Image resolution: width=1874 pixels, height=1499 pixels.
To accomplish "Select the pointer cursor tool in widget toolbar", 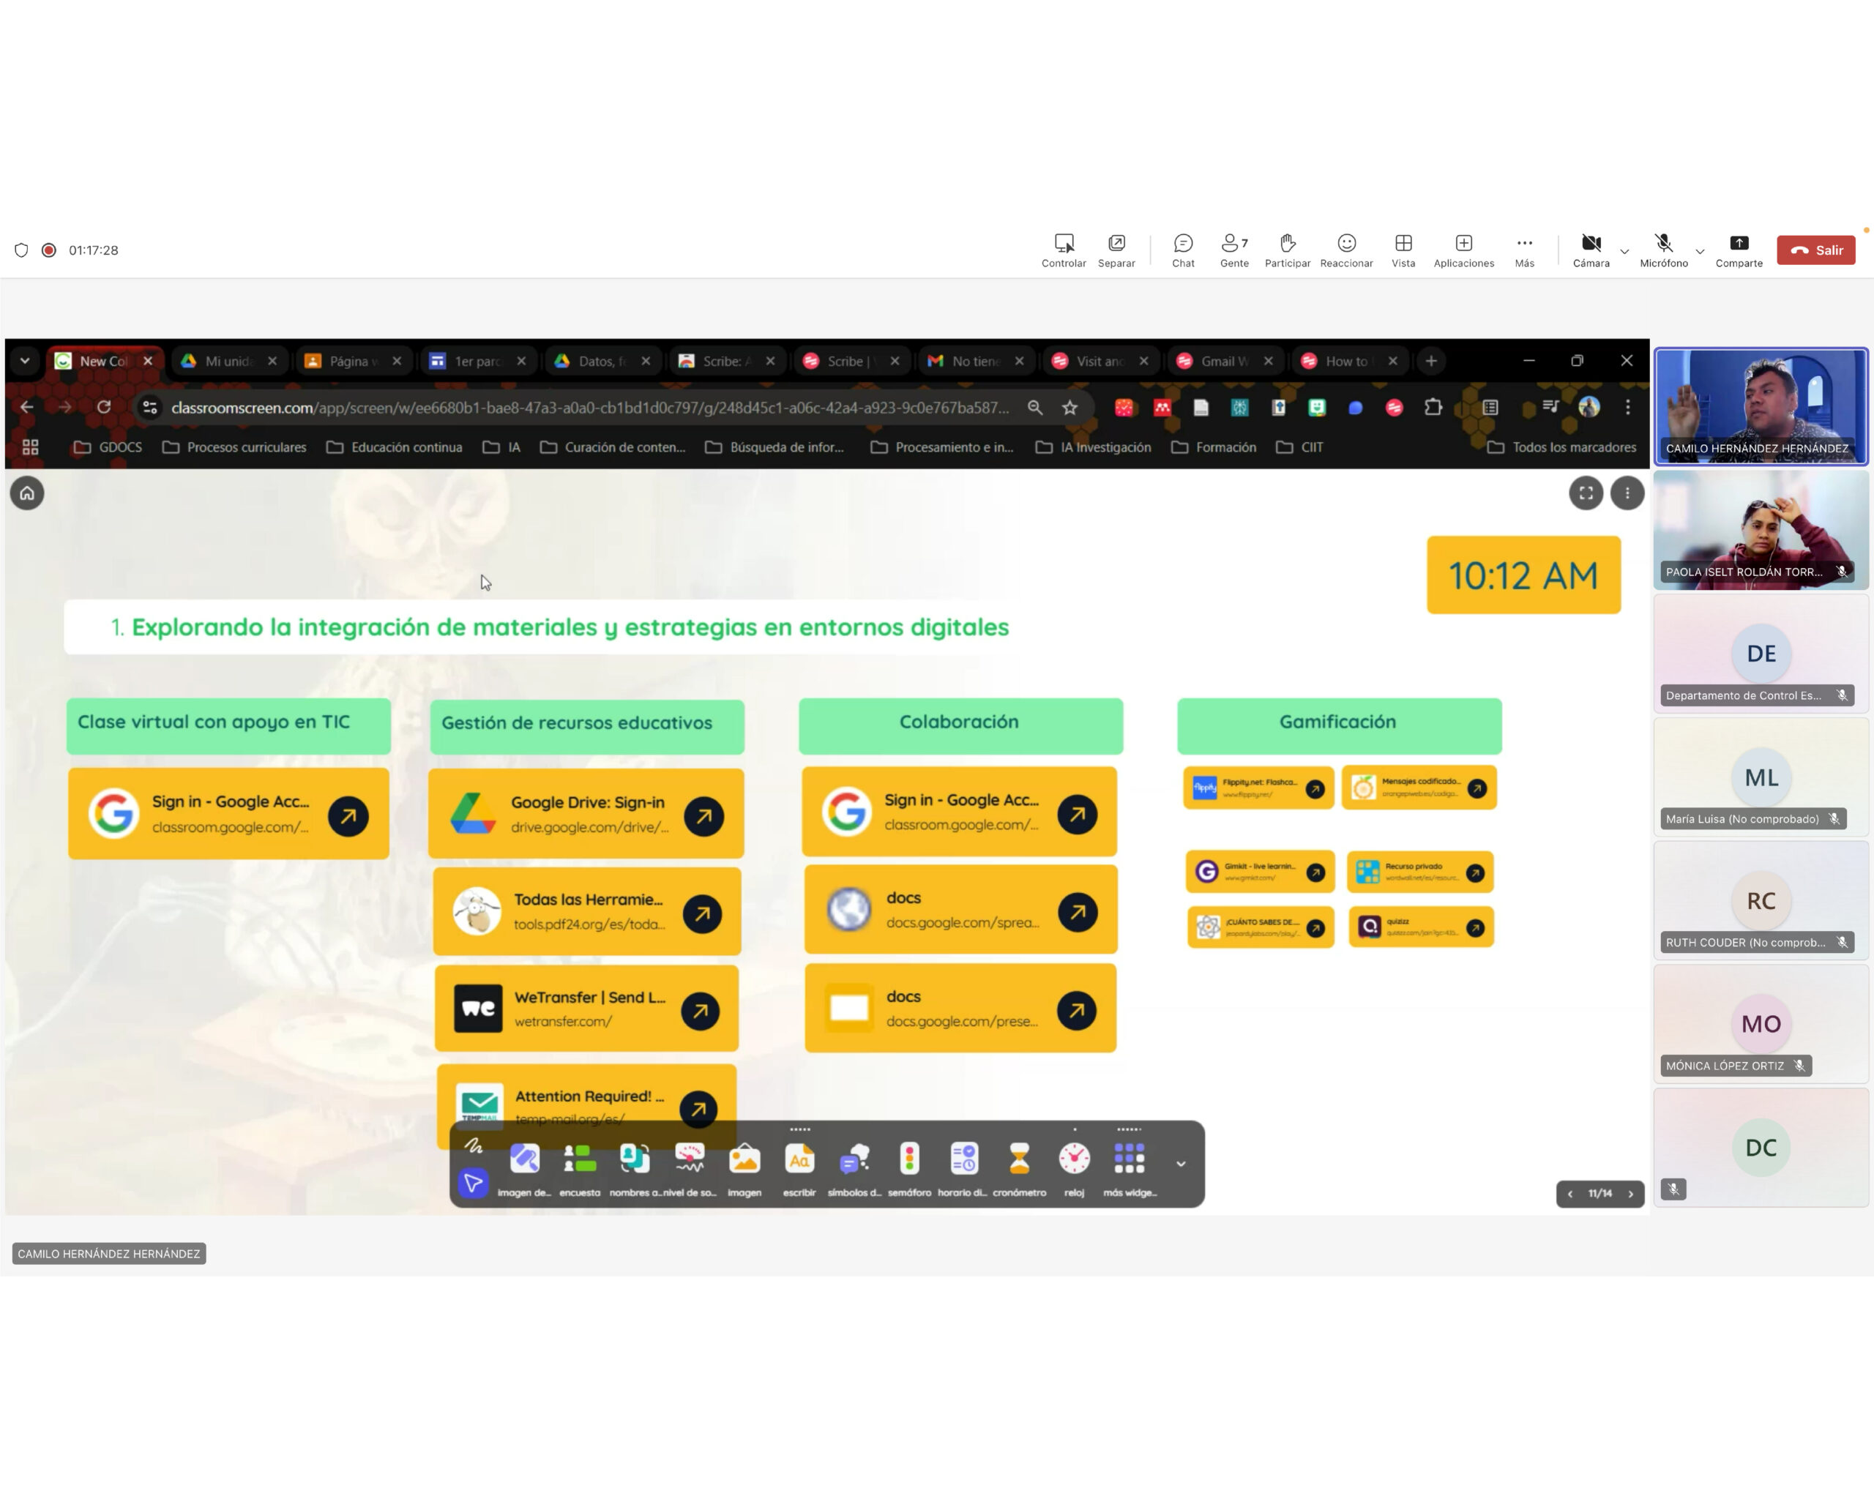I will click(473, 1183).
